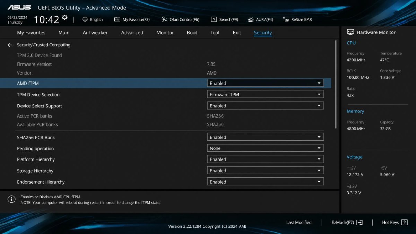This screenshot has width=416, height=234.
Task: Click Qfan Control(F6) label
Action: tap(184, 20)
